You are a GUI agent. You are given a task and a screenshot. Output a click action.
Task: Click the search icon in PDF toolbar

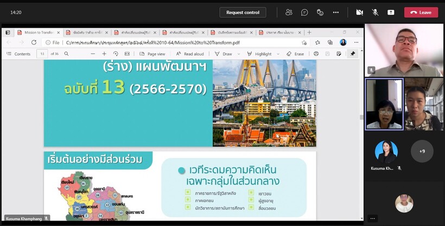pyautogui.click(x=66, y=54)
